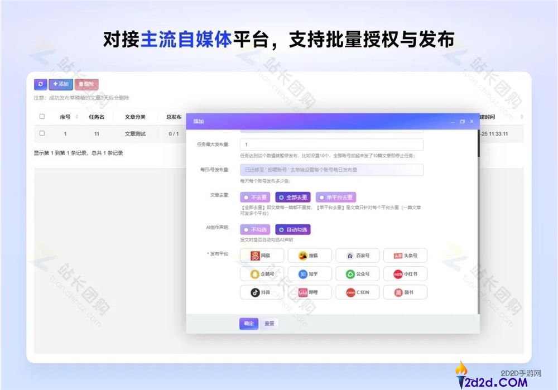The height and width of the screenshot is (390, 558).
Task: Sort by the 建时间 column arrows
Action: coord(521,117)
